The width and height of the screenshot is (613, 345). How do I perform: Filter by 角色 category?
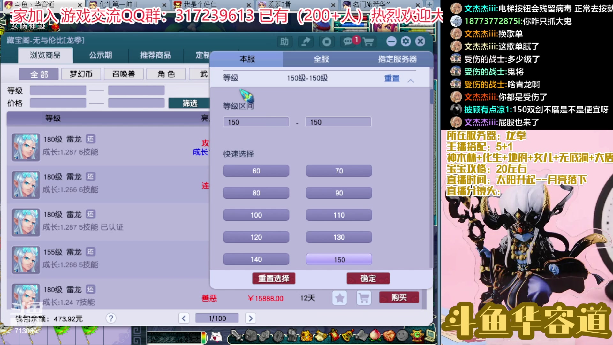[166, 74]
